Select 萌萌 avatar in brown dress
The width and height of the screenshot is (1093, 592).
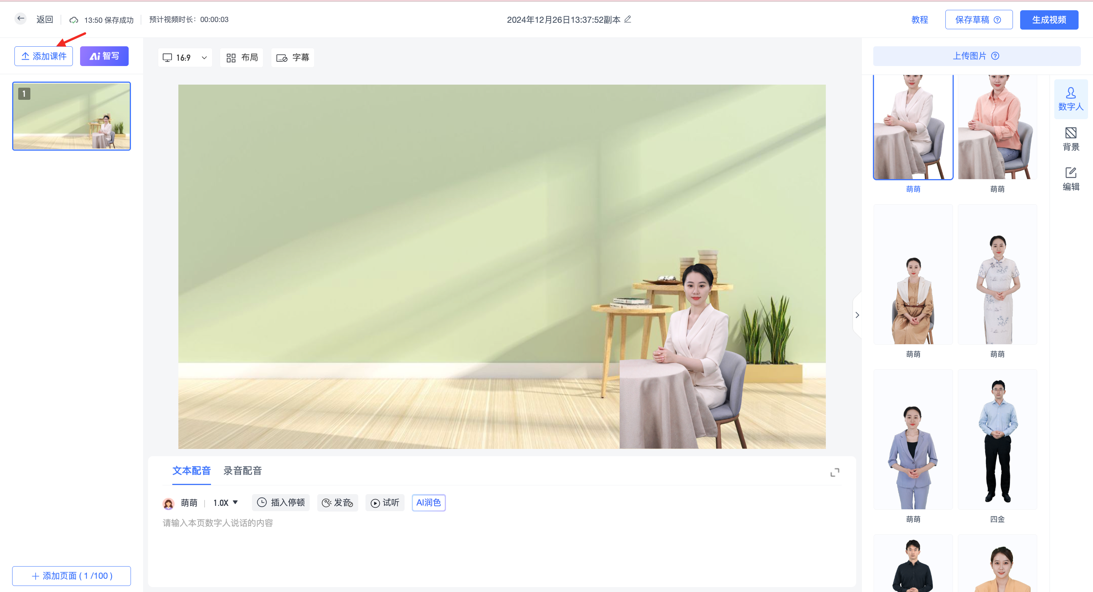pos(913,275)
